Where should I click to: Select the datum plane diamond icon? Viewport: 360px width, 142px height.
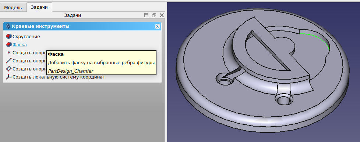pos(9,69)
